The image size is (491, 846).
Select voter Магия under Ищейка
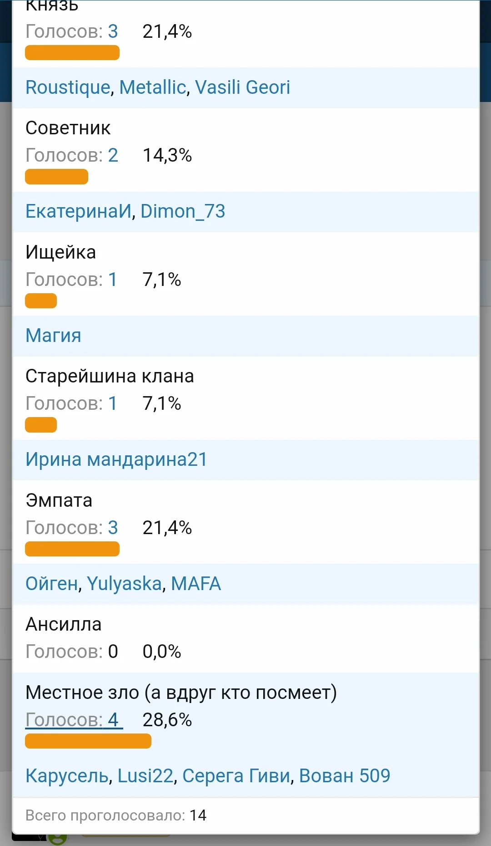[53, 336]
